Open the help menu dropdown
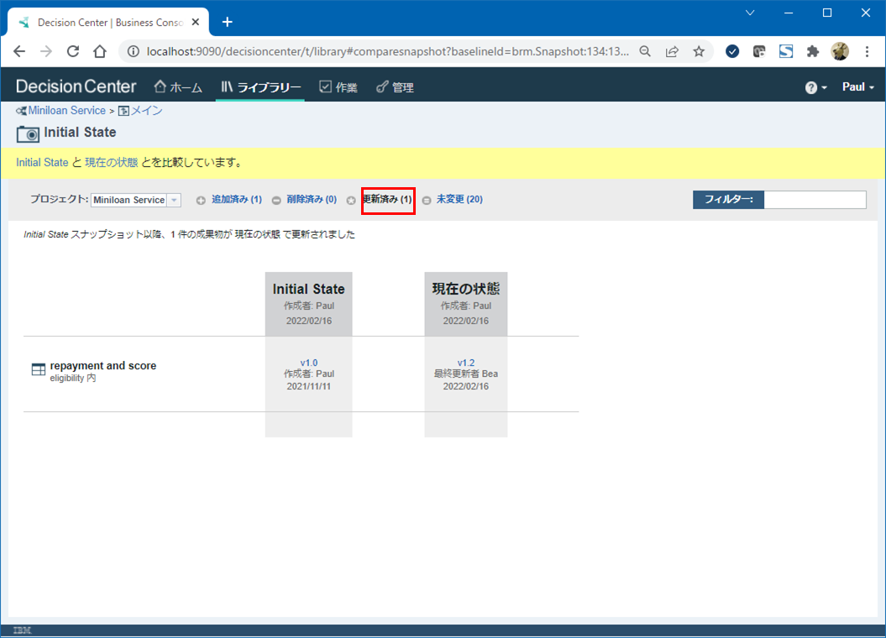 point(816,87)
